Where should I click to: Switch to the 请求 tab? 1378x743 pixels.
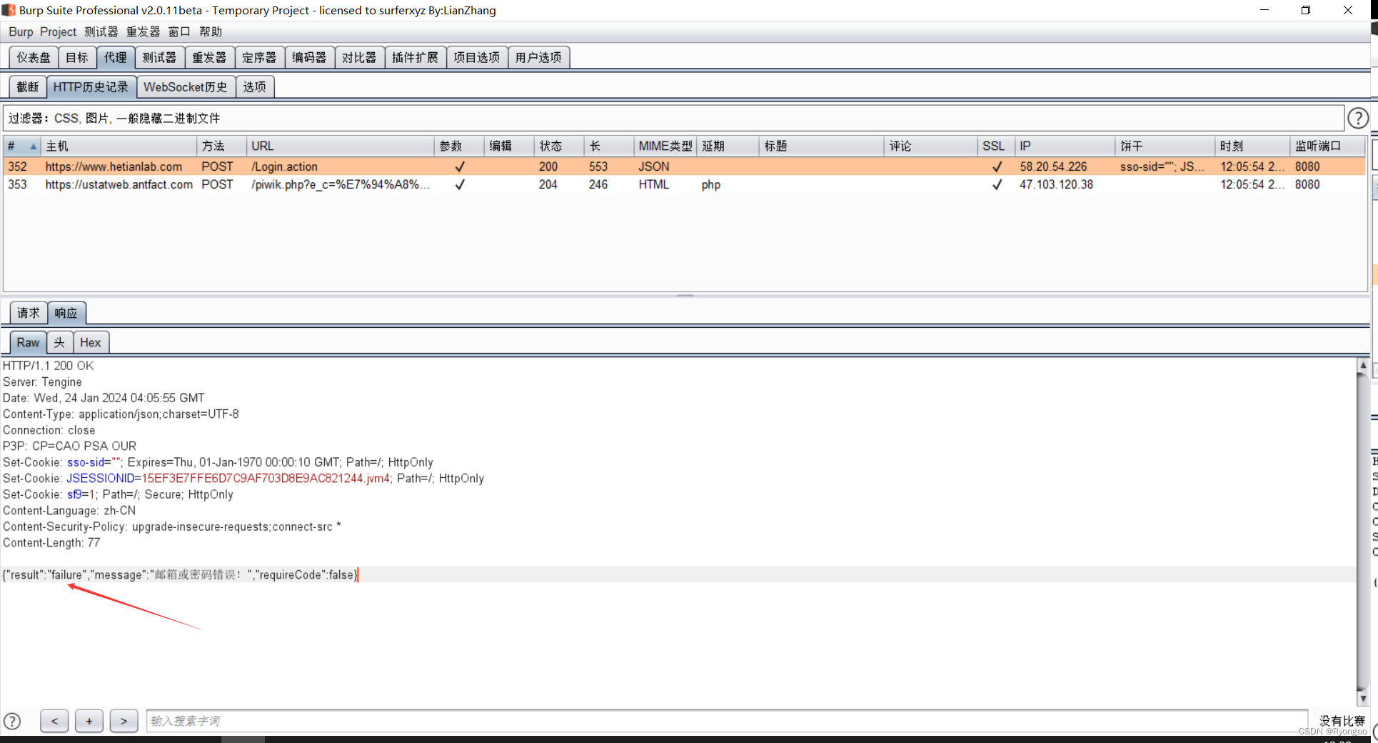pyautogui.click(x=29, y=313)
